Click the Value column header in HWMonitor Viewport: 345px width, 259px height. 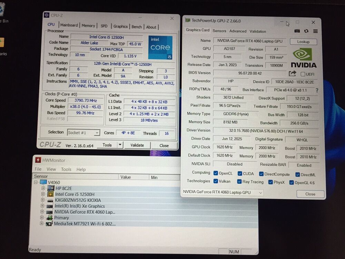tap(126, 177)
